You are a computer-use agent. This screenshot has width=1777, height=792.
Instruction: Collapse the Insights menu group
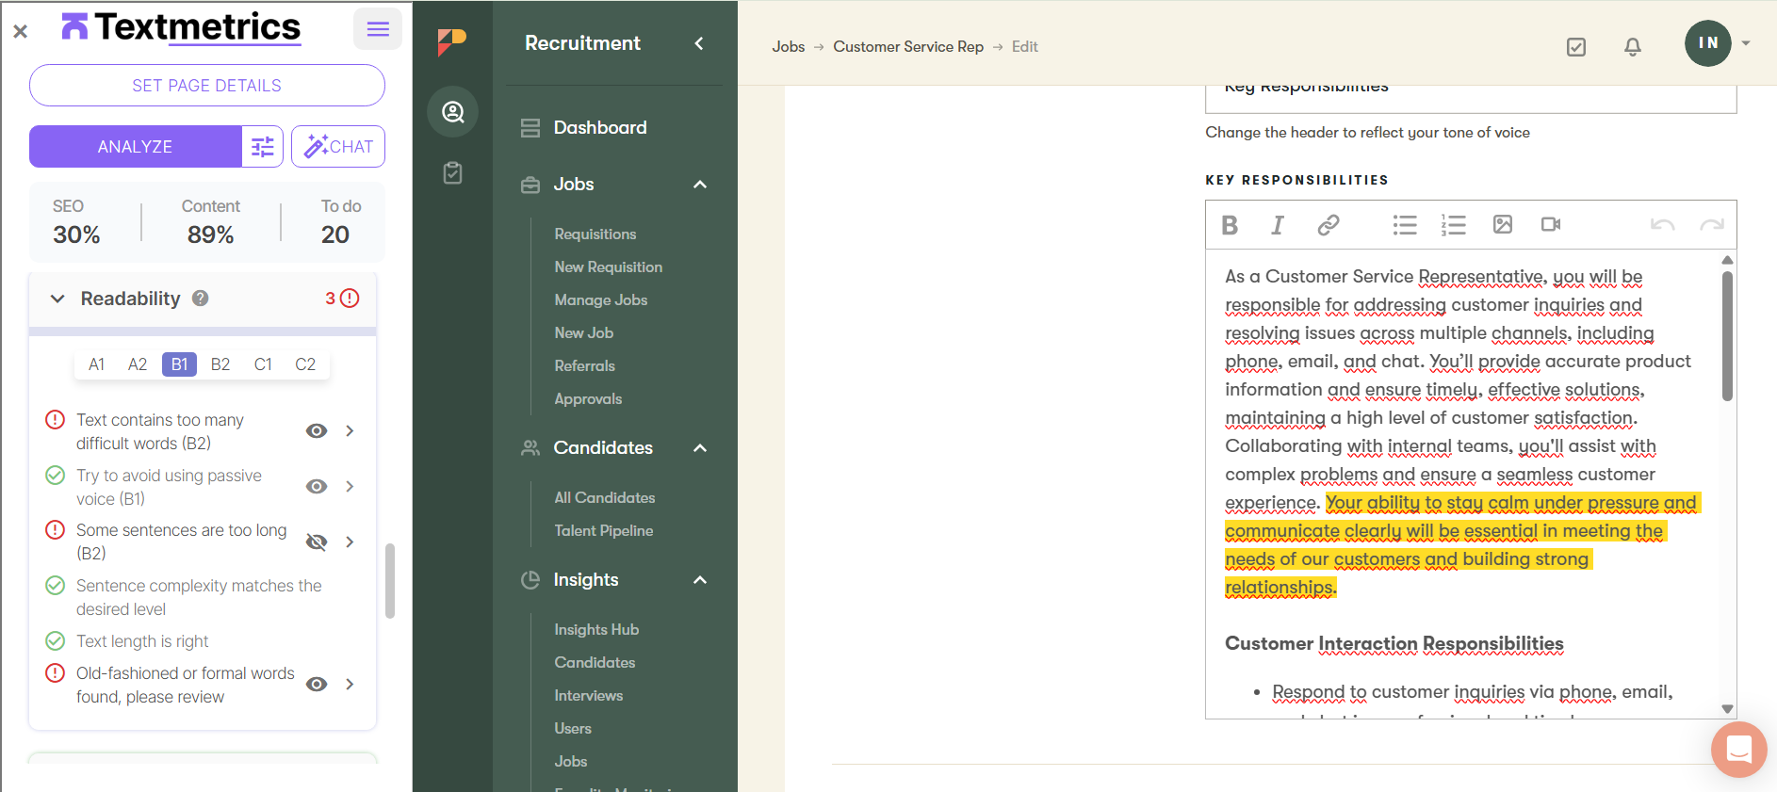click(x=700, y=580)
